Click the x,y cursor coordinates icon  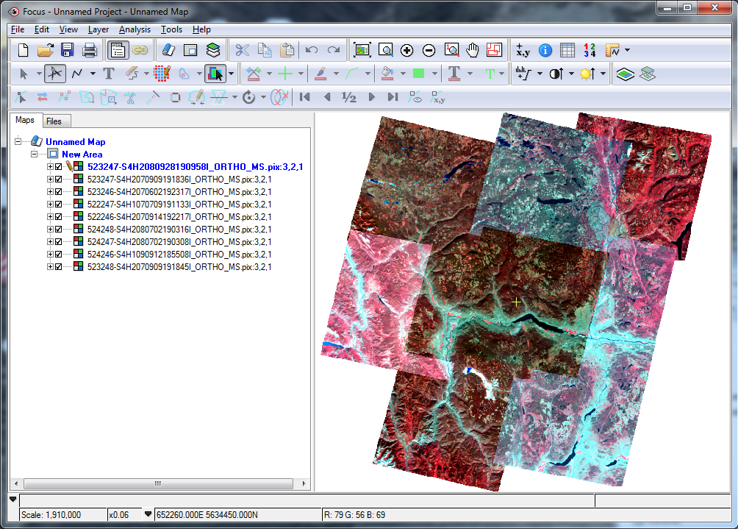[523, 50]
